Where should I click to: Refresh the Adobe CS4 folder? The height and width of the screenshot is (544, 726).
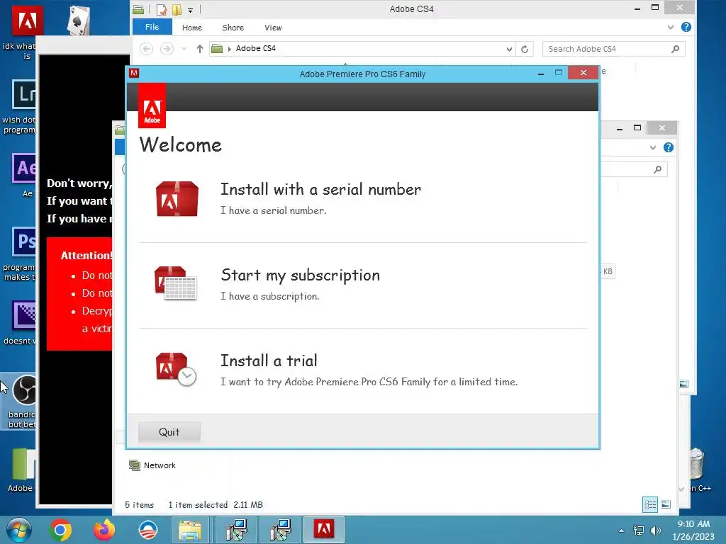tap(525, 49)
